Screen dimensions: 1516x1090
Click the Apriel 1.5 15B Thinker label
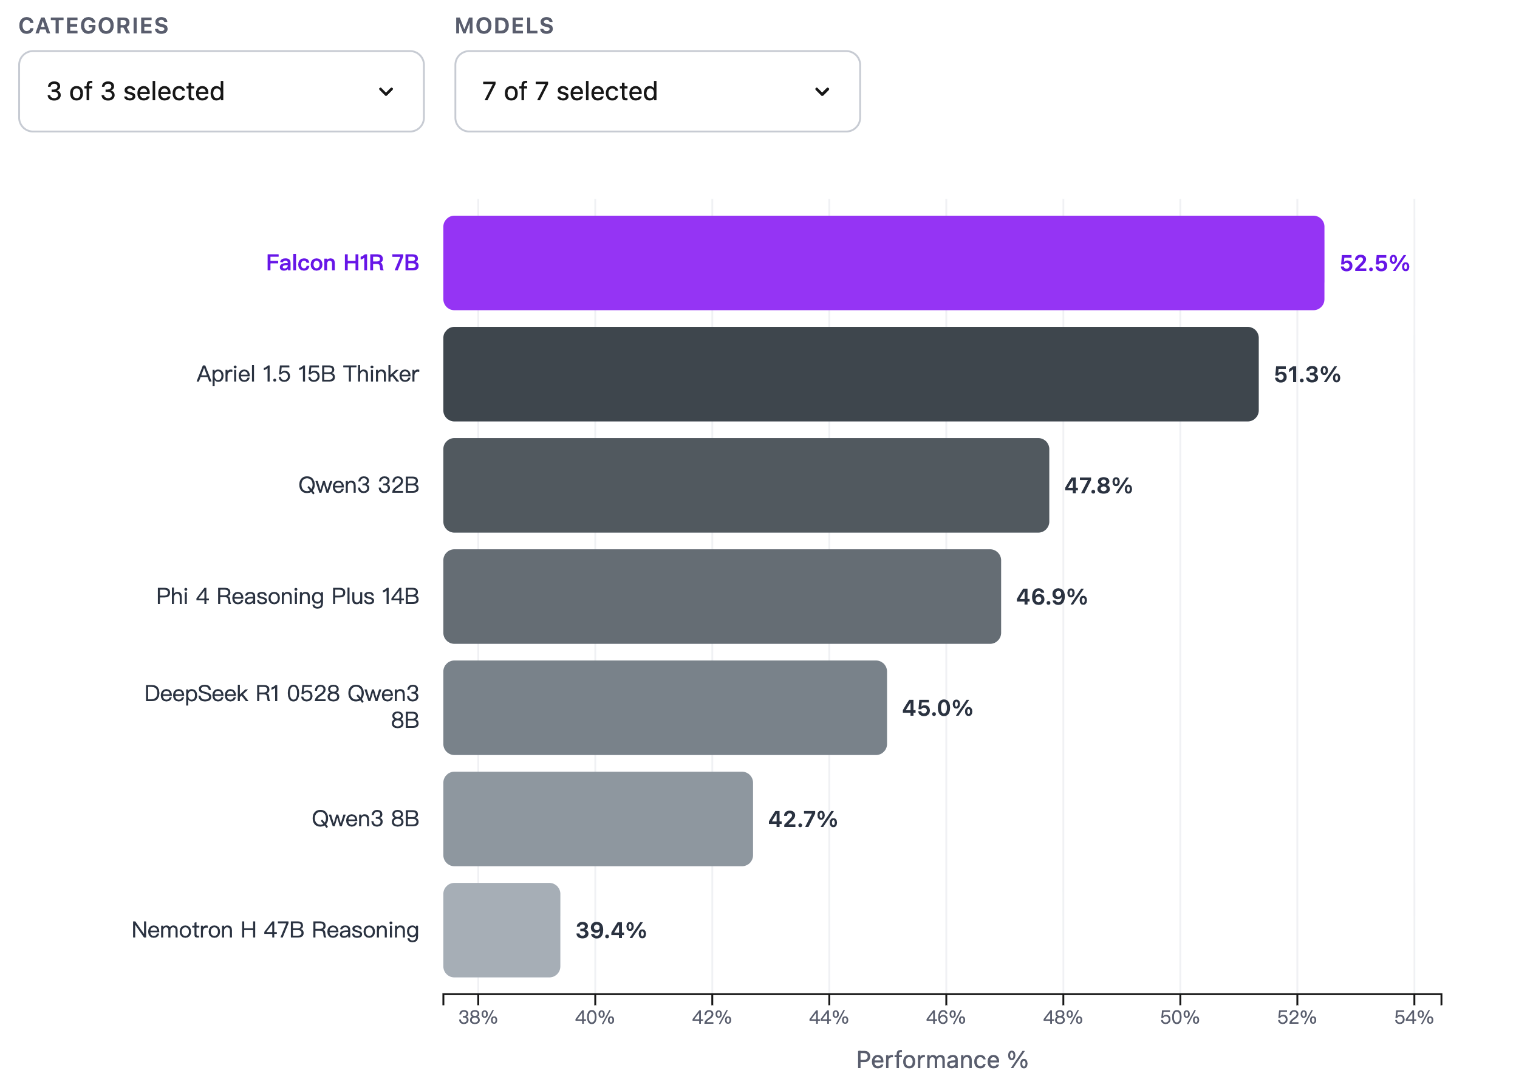(307, 374)
